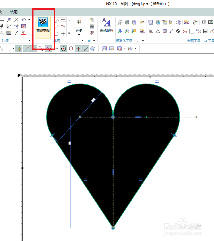This screenshot has width=214, height=241.
Task: Click the numbered list 1-2 icon
Action: pos(178,22)
